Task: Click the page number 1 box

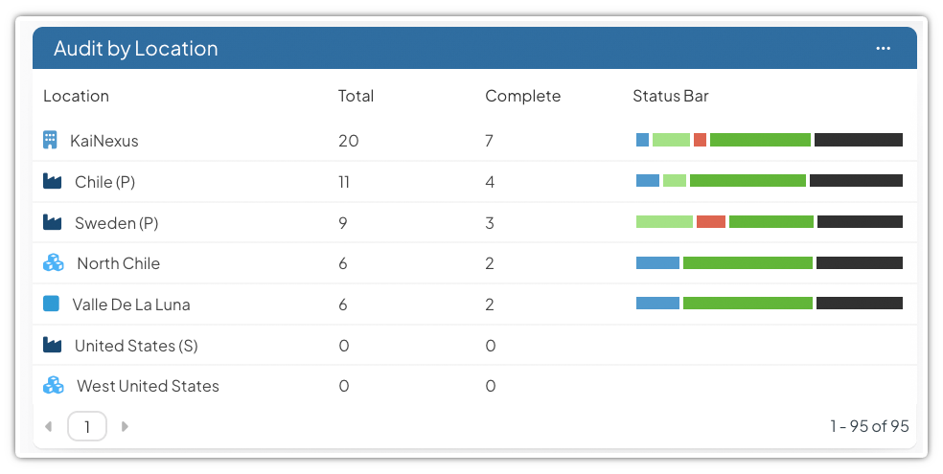Action: tap(87, 426)
